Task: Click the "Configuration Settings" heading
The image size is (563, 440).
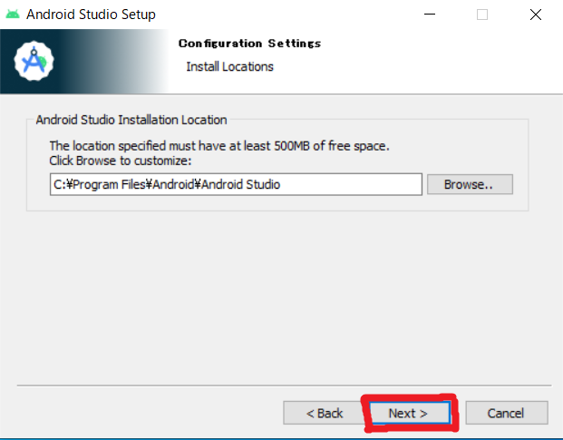Action: click(249, 44)
